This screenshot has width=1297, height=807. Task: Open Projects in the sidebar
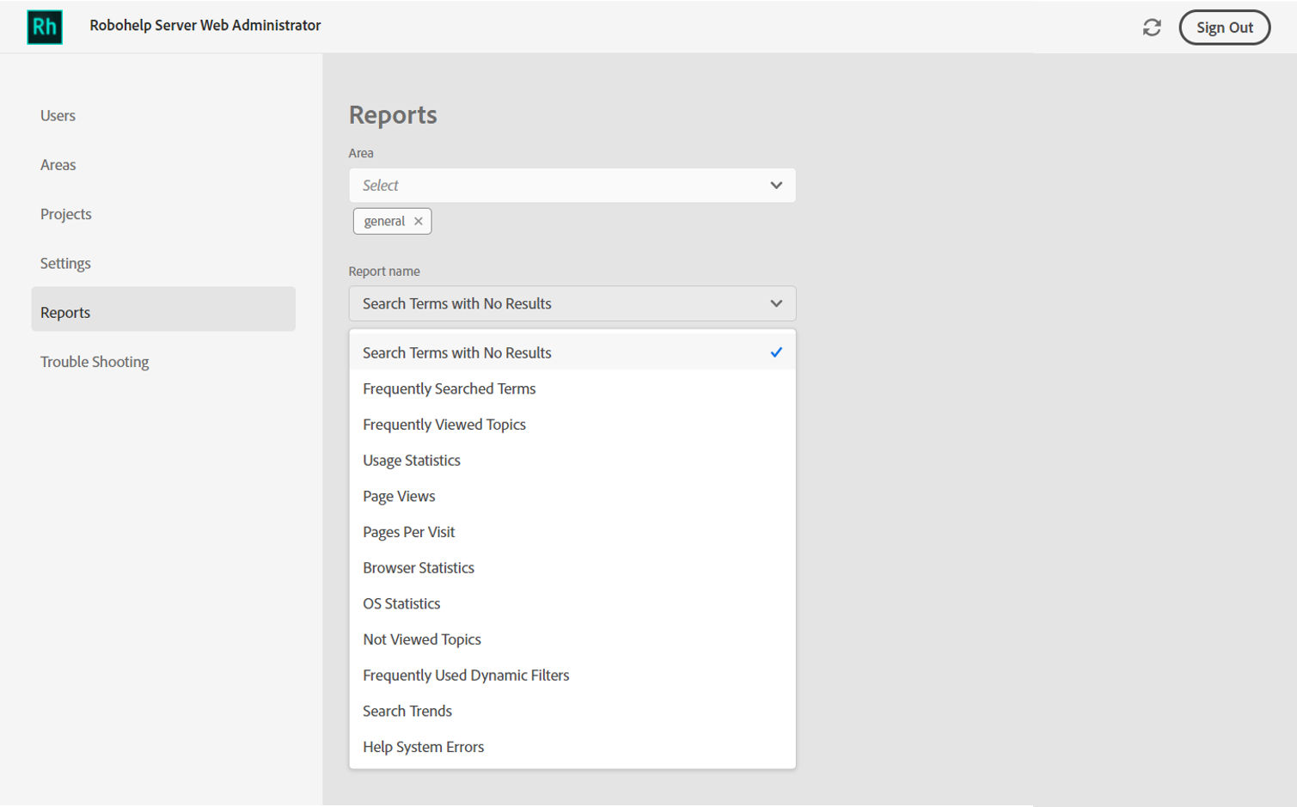tap(66, 214)
